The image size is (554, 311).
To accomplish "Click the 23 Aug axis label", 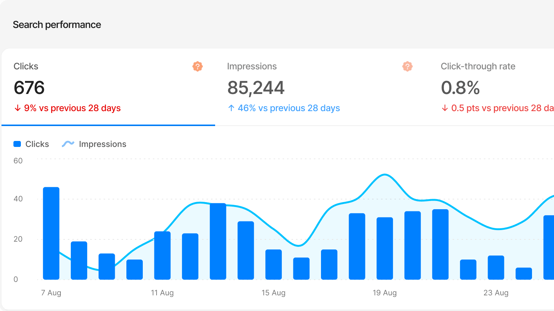I will (496, 293).
